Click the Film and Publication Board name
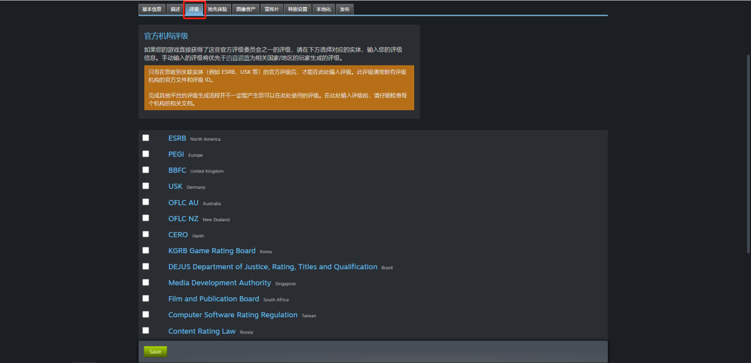The image size is (751, 363). pos(214,299)
